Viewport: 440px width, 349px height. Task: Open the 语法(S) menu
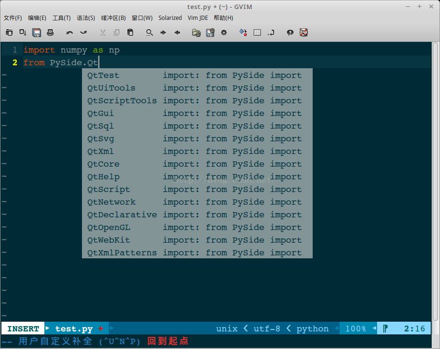click(86, 18)
